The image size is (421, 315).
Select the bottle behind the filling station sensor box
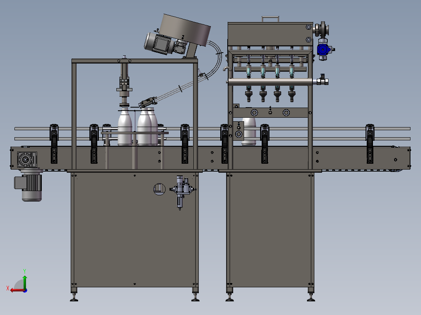pos(249,131)
